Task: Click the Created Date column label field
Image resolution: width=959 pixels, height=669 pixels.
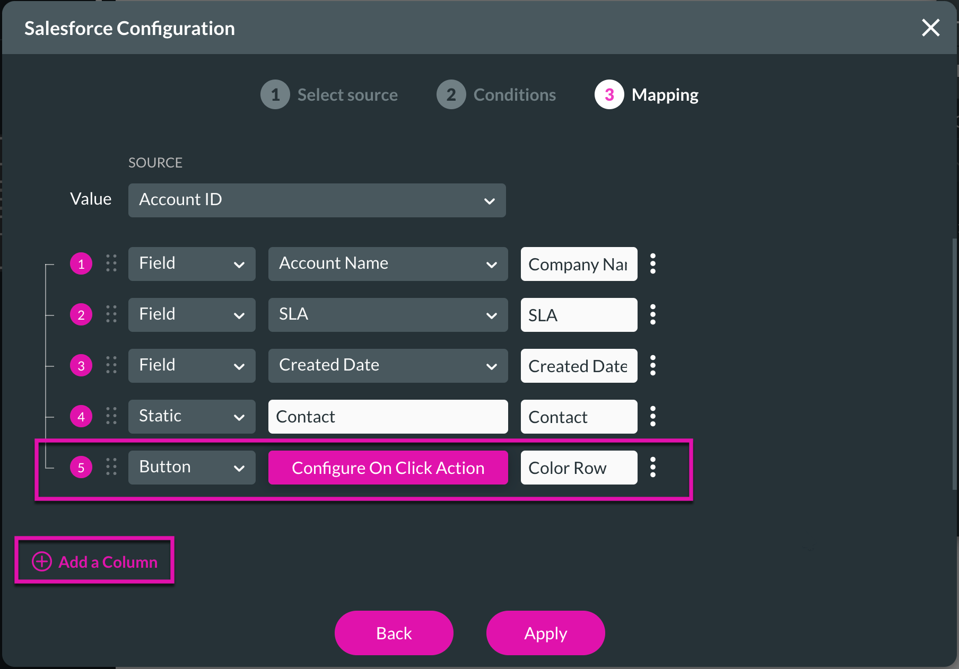Action: tap(579, 366)
